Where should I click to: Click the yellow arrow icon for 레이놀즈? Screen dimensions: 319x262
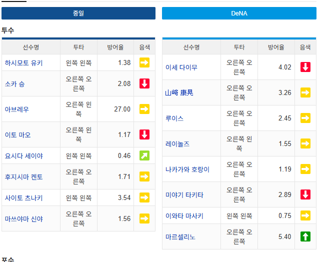pos(305,143)
